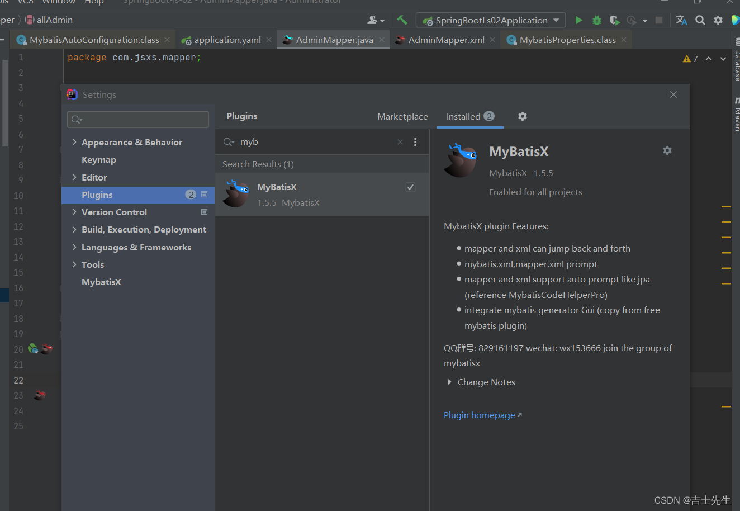Click the warnings indicator showing 7
740x511 pixels.
[x=690, y=59]
